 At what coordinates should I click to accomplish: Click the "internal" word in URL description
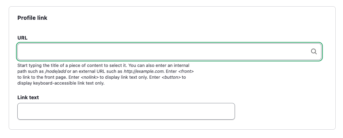tap(181, 66)
